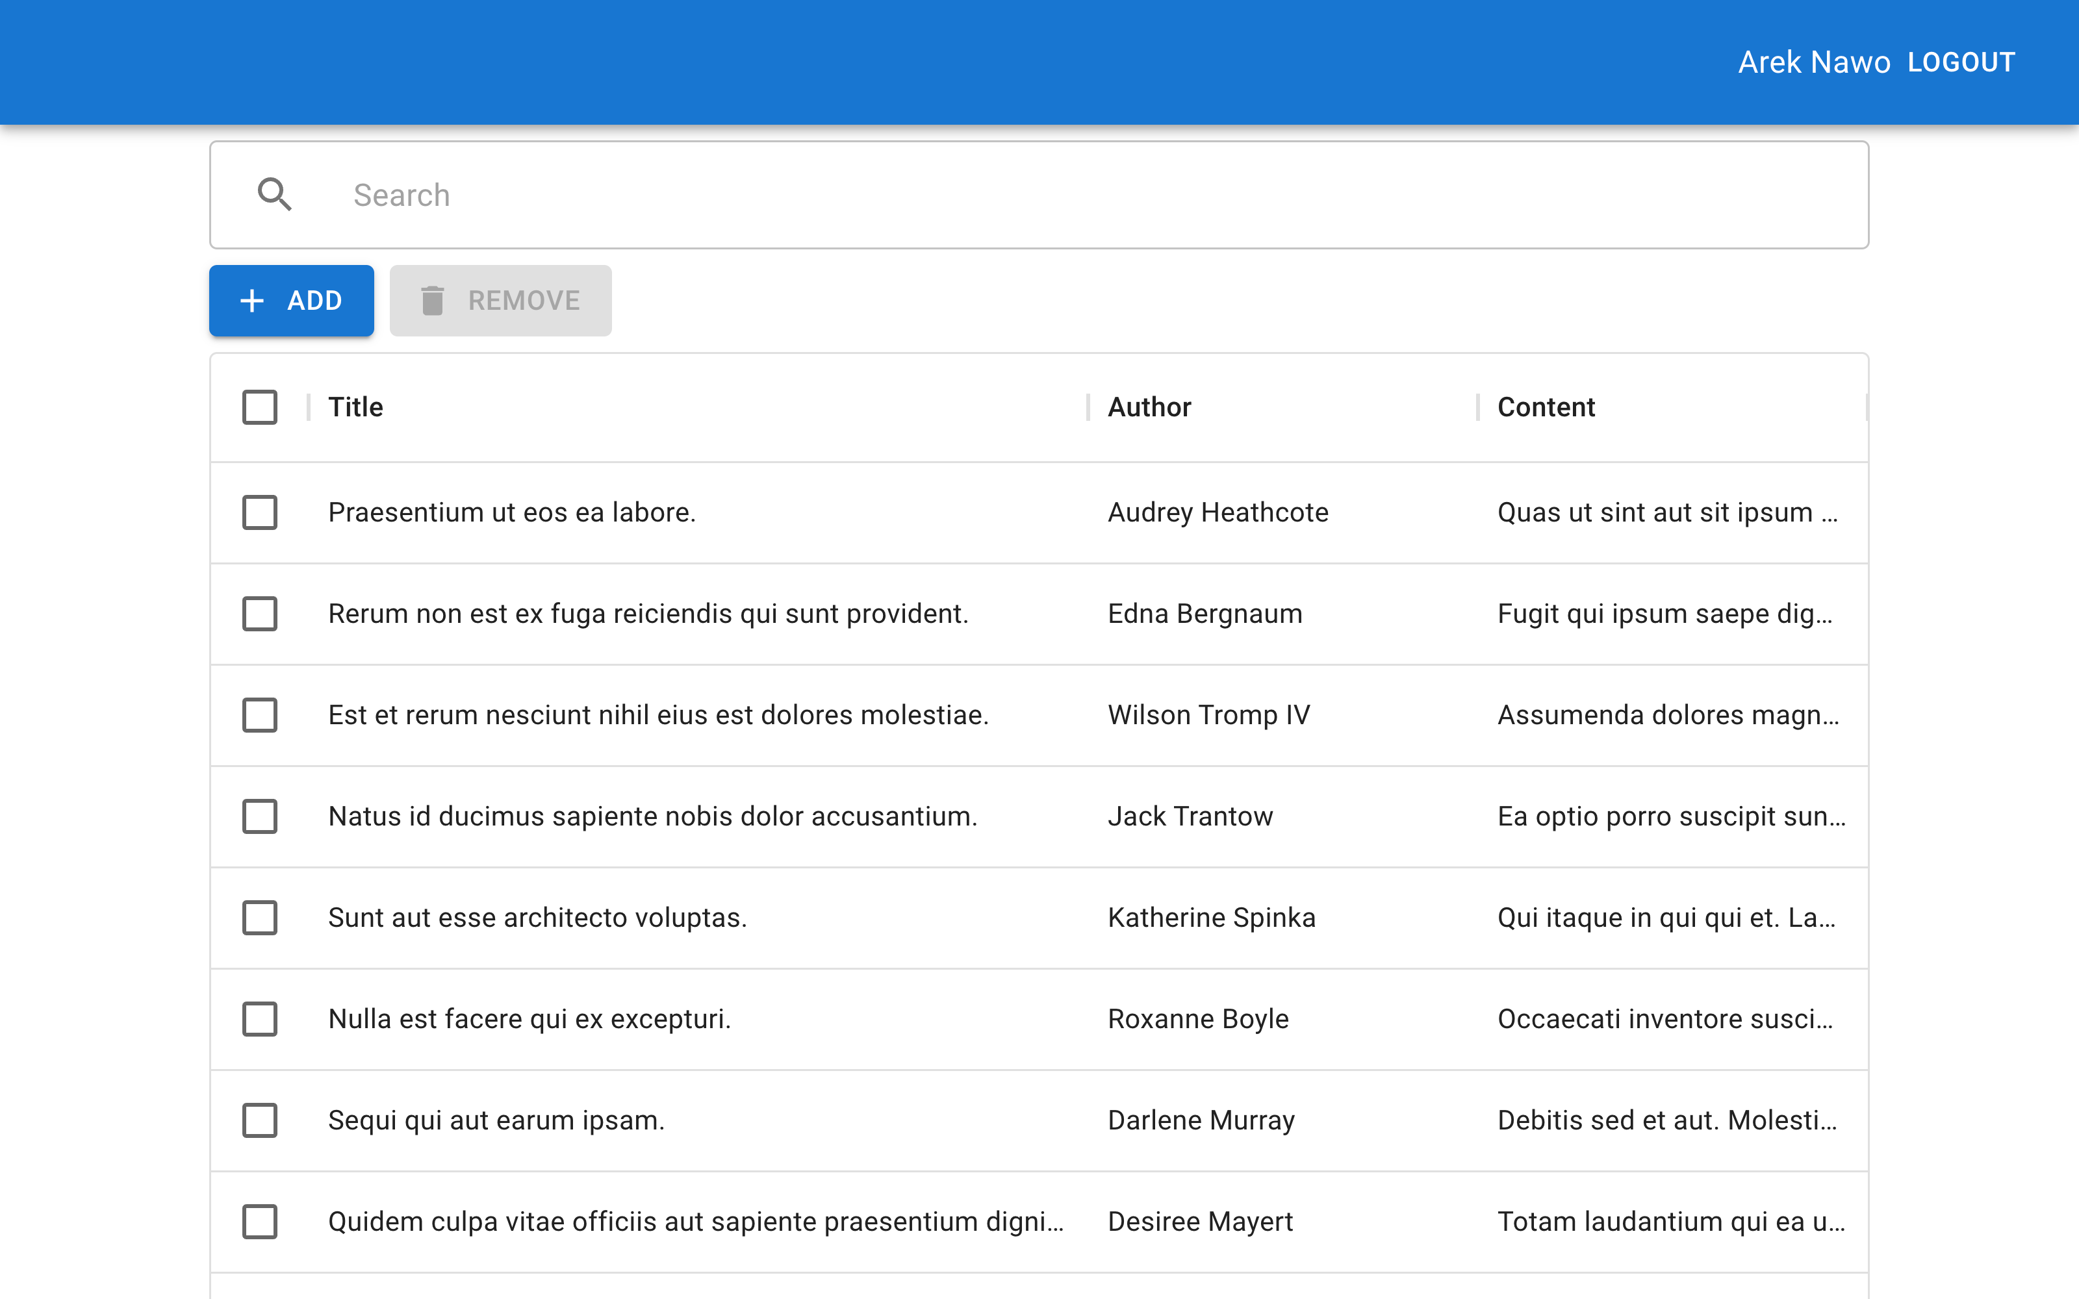Click the Content column header
The height and width of the screenshot is (1299, 2079).
[1546, 407]
